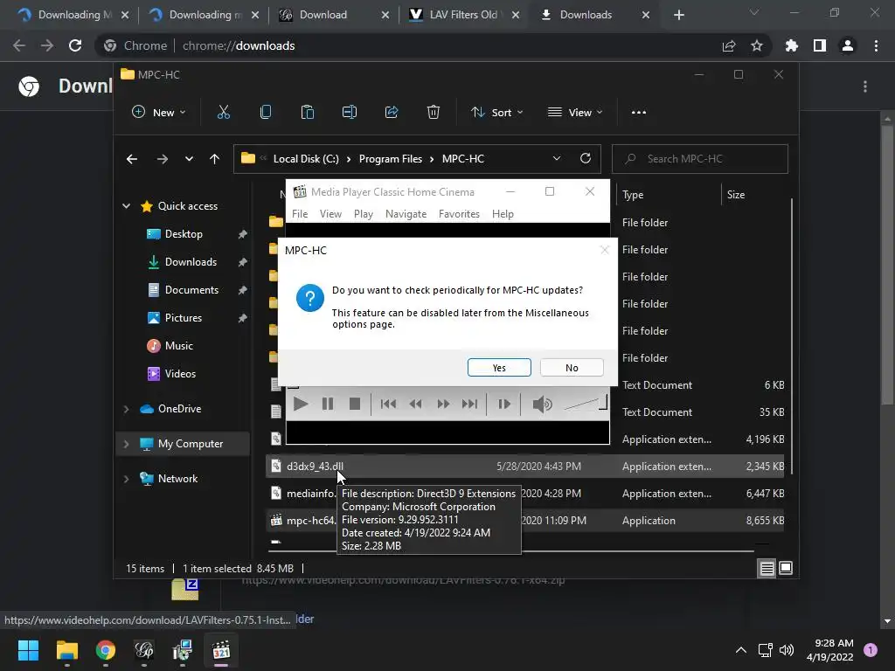Open the New dropdown in File Explorer
This screenshot has height=671, width=895.
(159, 113)
